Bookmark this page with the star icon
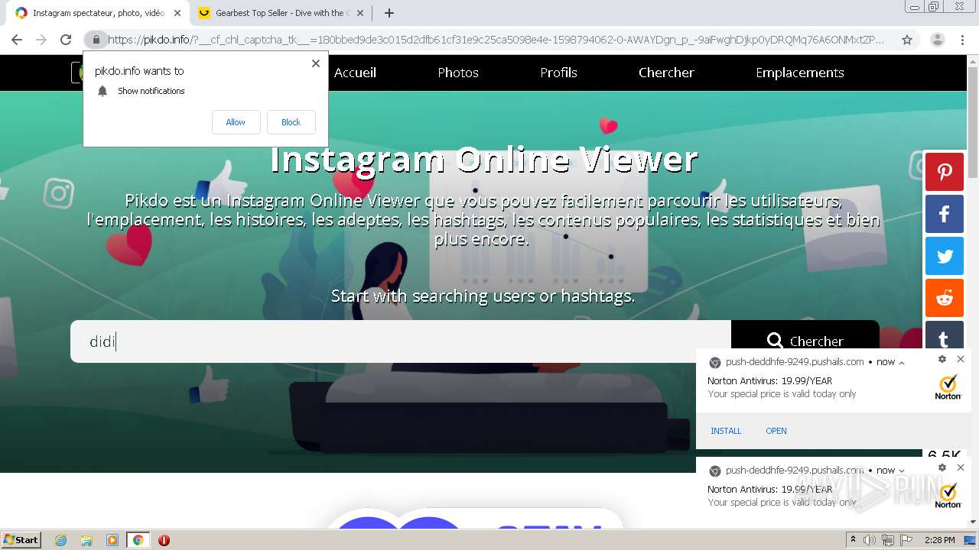The height and width of the screenshot is (550, 979). [907, 40]
